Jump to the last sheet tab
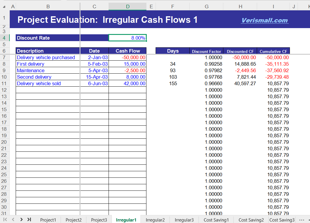 click(x=29, y=219)
